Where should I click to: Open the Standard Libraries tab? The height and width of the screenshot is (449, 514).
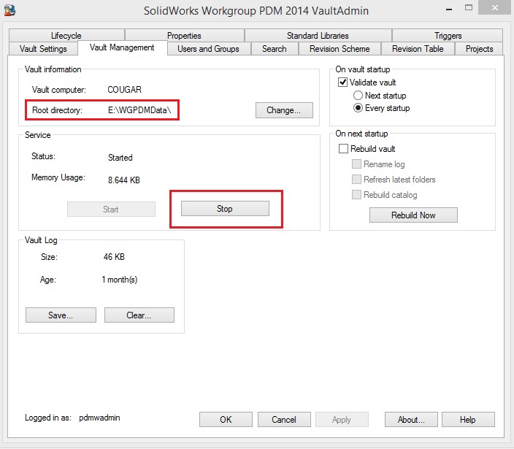[x=318, y=36]
